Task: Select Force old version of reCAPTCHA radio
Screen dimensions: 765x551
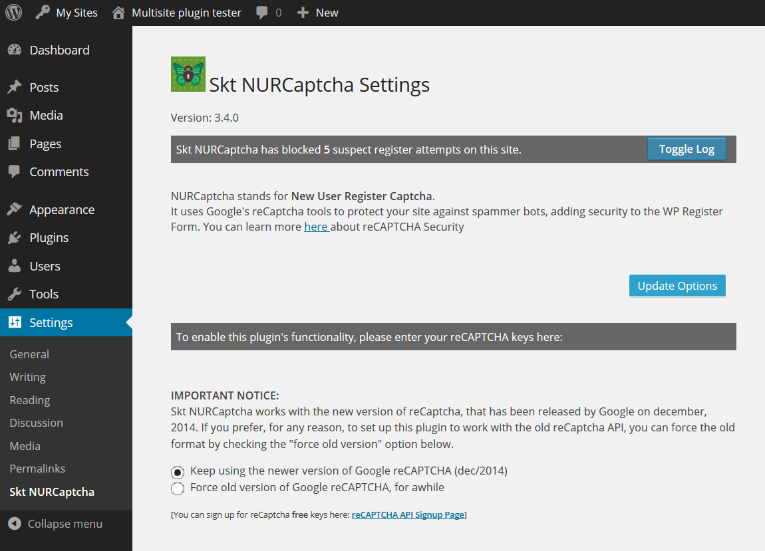Action: click(x=178, y=488)
